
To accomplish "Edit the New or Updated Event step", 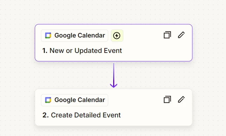I will pos(181,35).
